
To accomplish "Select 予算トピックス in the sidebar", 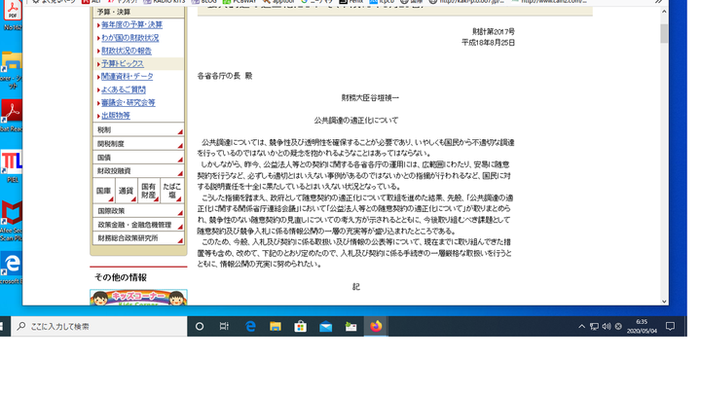I will coord(123,63).
